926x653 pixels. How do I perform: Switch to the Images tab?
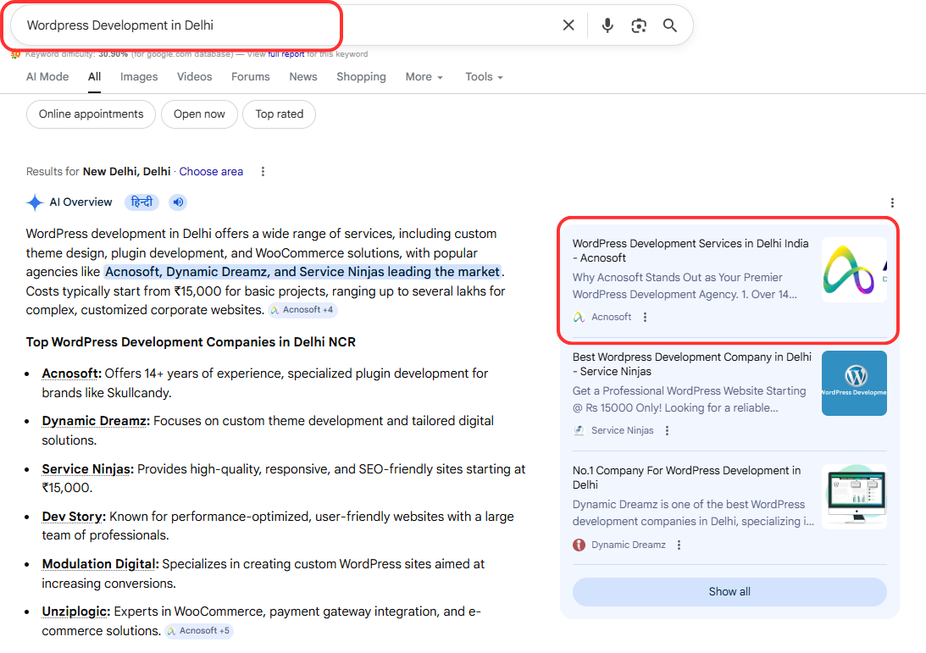(x=139, y=76)
